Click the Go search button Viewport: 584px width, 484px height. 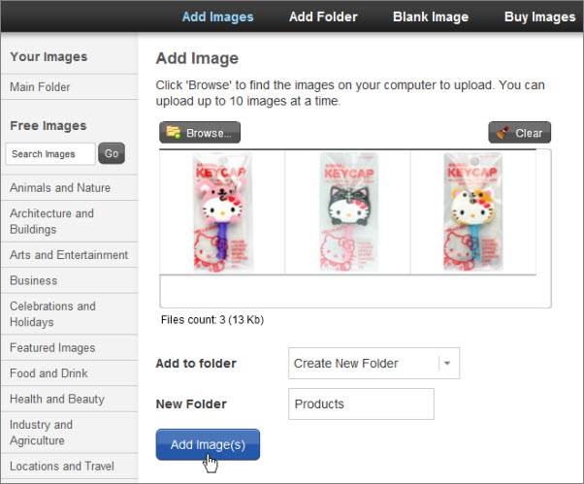(x=112, y=153)
